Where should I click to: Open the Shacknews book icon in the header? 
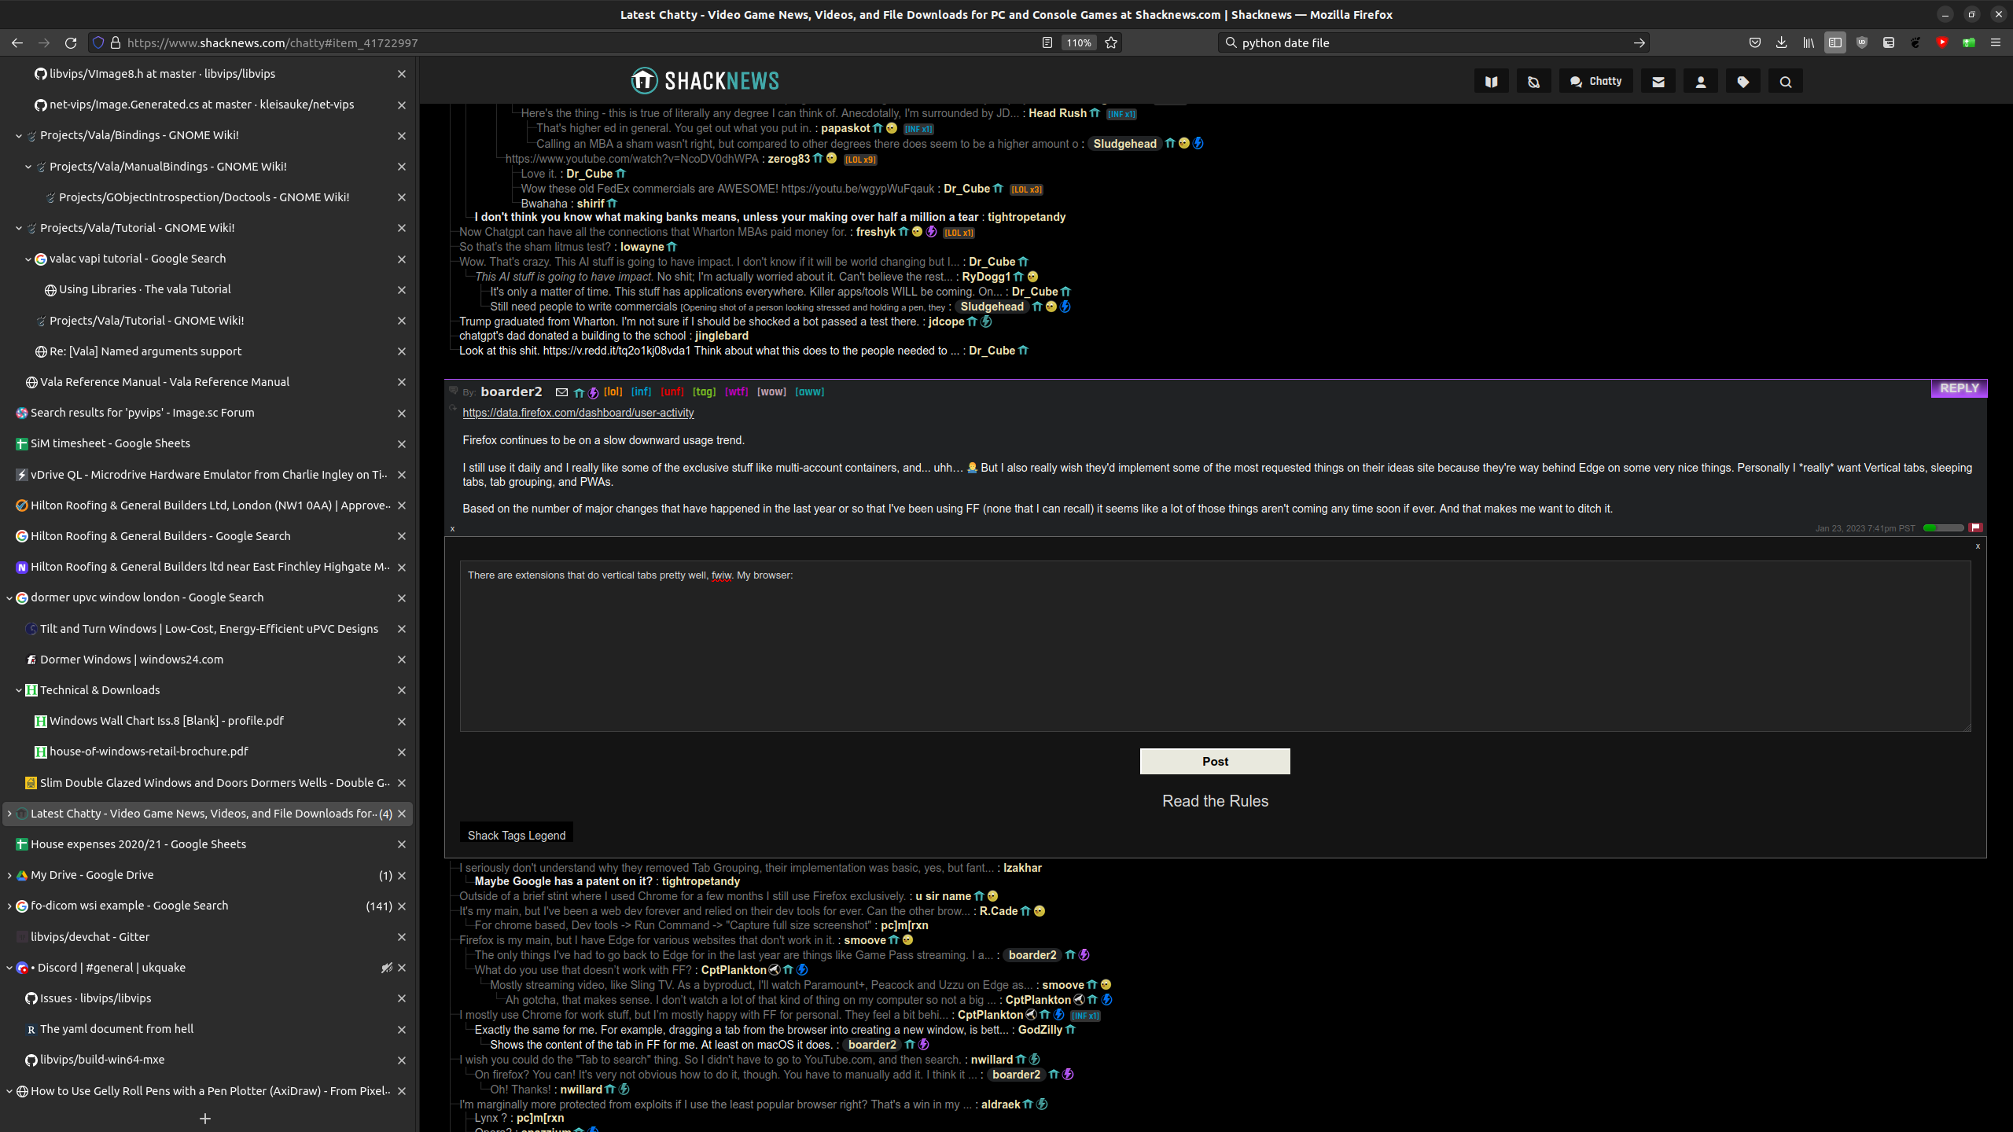[1492, 81]
